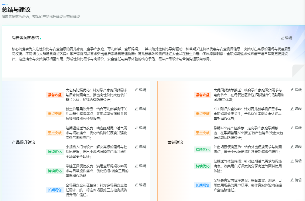Click 持续优化 tag beside 外出场景便携宣传

202,149
